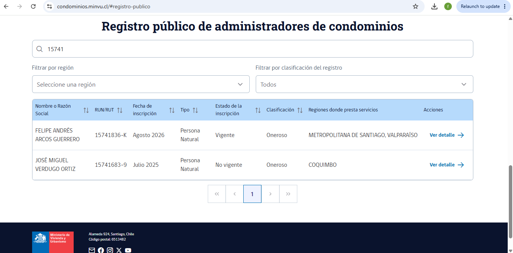
Task: Go to next page of results
Action: coord(270,194)
